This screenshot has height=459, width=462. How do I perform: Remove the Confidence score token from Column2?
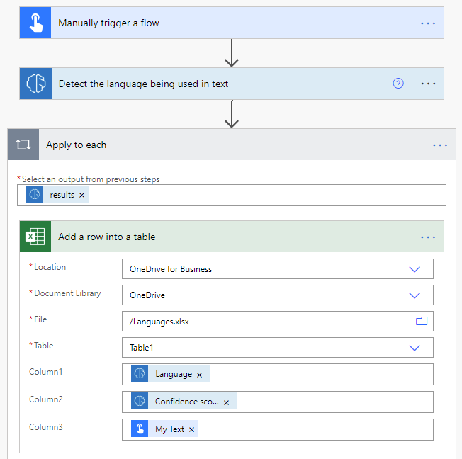click(226, 402)
